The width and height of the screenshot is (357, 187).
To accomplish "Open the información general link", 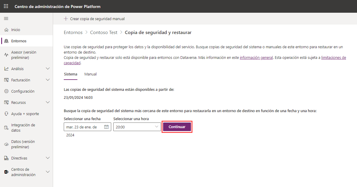I will pyautogui.click(x=256, y=58).
